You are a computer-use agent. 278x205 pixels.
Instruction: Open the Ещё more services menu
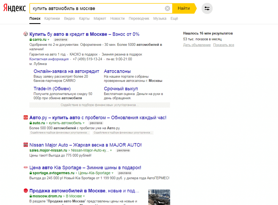tap(174, 19)
